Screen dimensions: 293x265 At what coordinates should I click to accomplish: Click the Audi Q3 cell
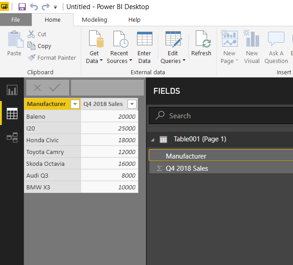(x=52, y=175)
